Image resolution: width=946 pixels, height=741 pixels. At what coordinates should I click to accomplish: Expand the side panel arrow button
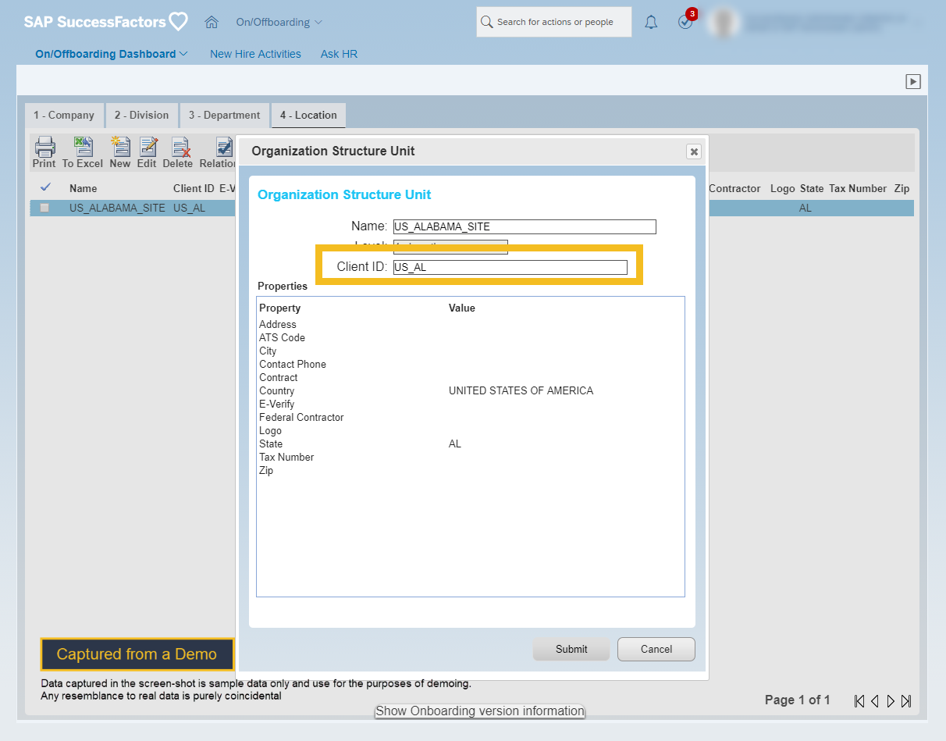(x=913, y=81)
